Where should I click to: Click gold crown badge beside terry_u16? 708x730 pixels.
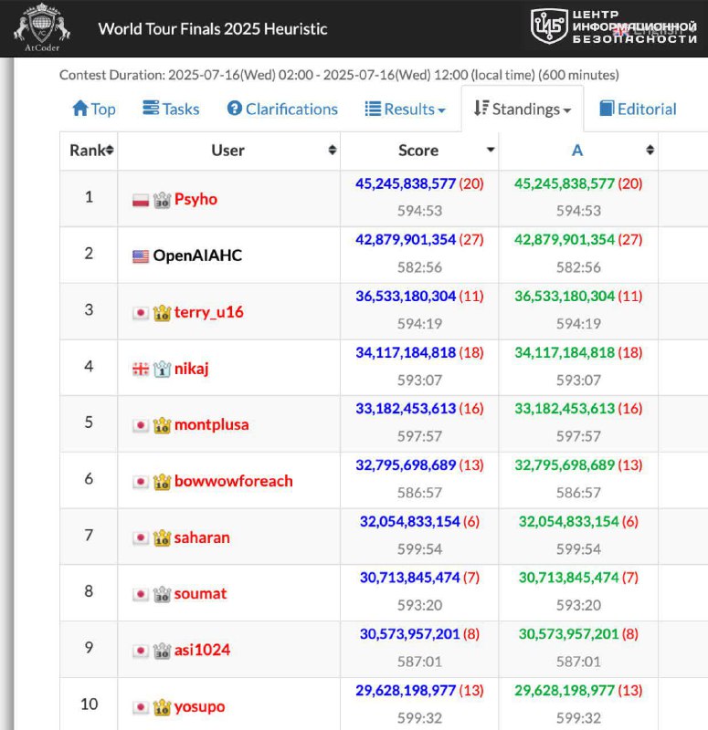[x=163, y=313]
